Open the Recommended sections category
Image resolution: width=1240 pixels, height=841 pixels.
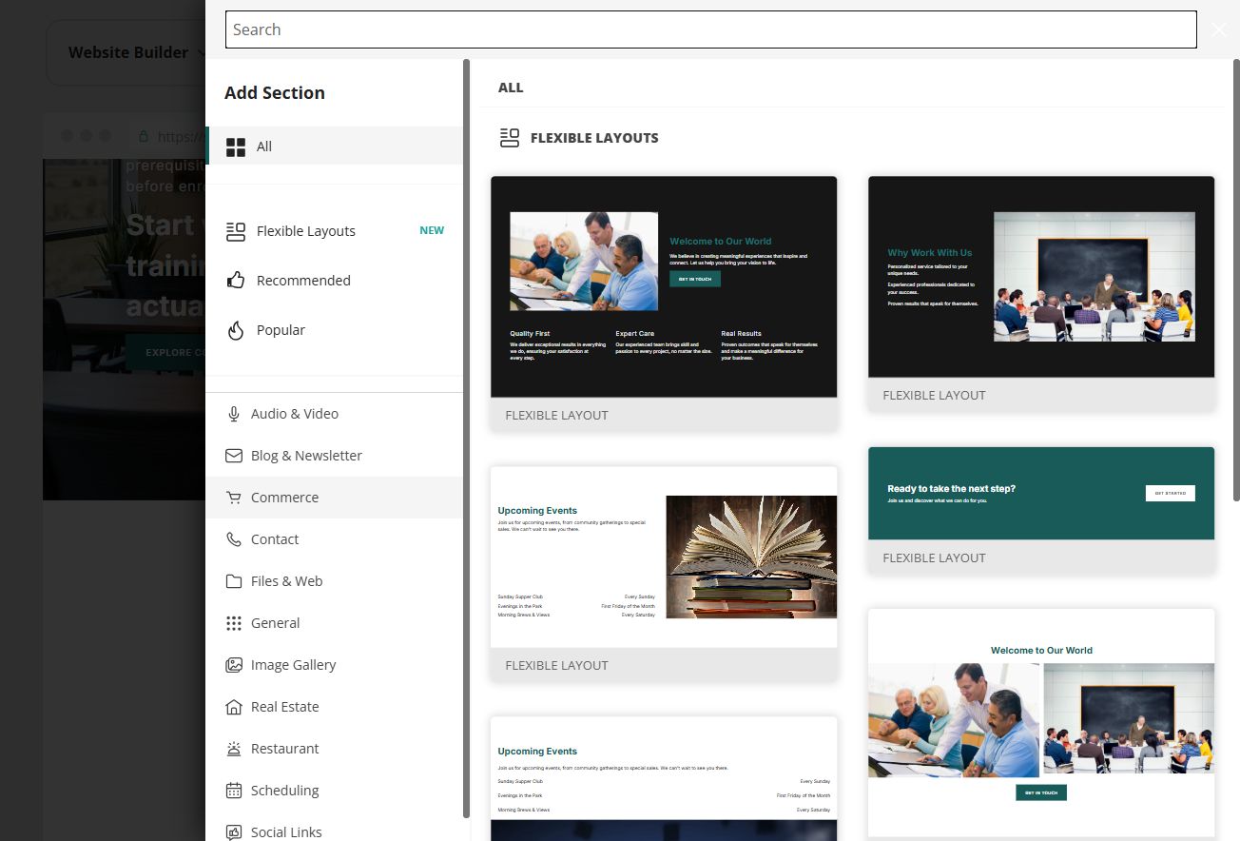coord(303,281)
